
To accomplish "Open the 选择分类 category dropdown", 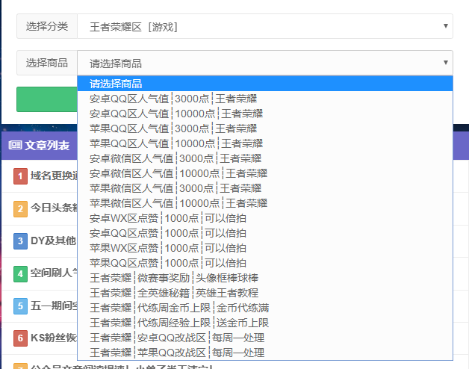I will click(x=264, y=27).
